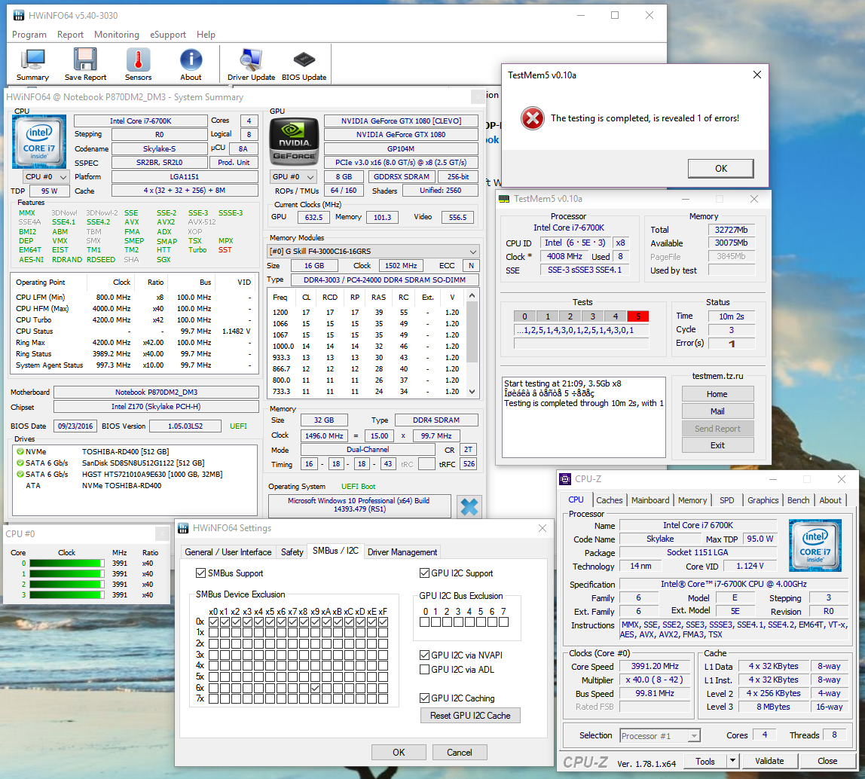Disable GPU I2C via NVAPI checkbox

[x=424, y=655]
